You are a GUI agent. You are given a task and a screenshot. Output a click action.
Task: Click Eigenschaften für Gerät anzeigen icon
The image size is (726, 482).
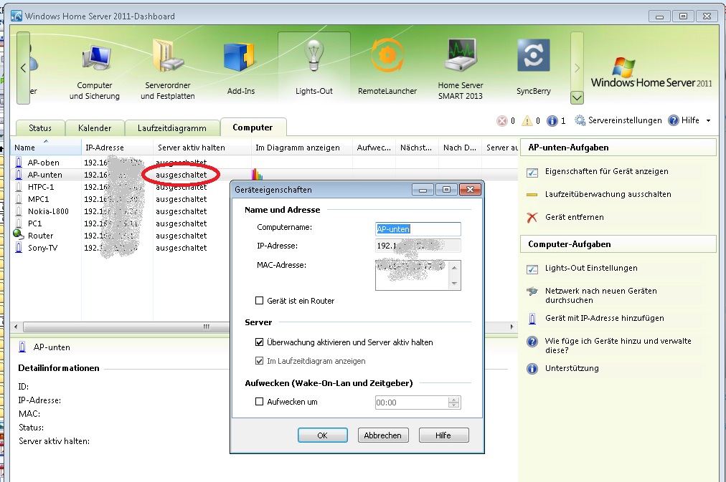(532, 173)
